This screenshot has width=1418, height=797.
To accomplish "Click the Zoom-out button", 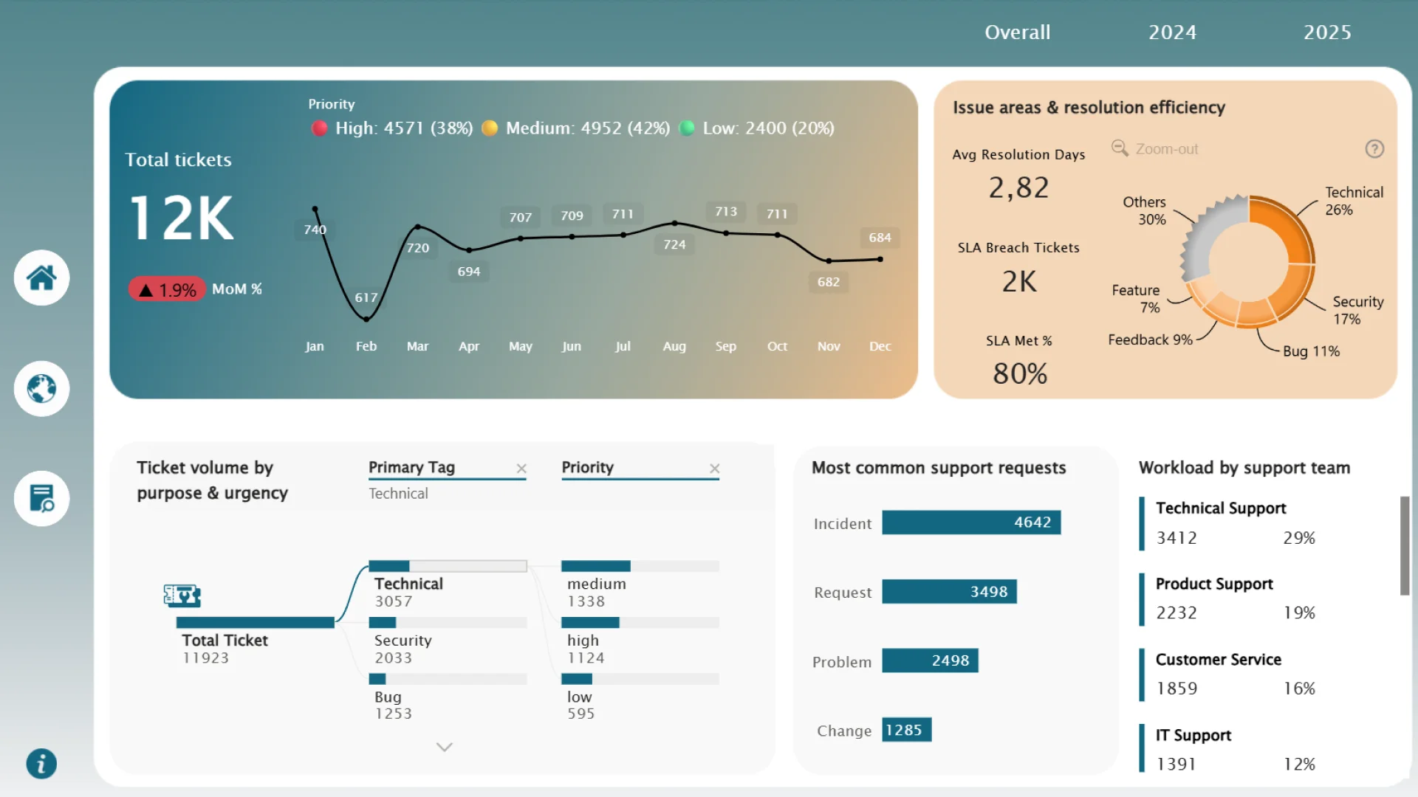I will 1156,149.
